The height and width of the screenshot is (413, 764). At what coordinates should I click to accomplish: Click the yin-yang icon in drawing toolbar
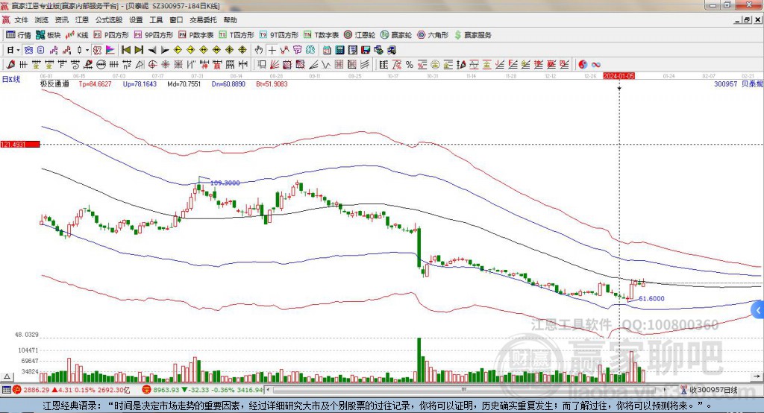tap(583, 64)
